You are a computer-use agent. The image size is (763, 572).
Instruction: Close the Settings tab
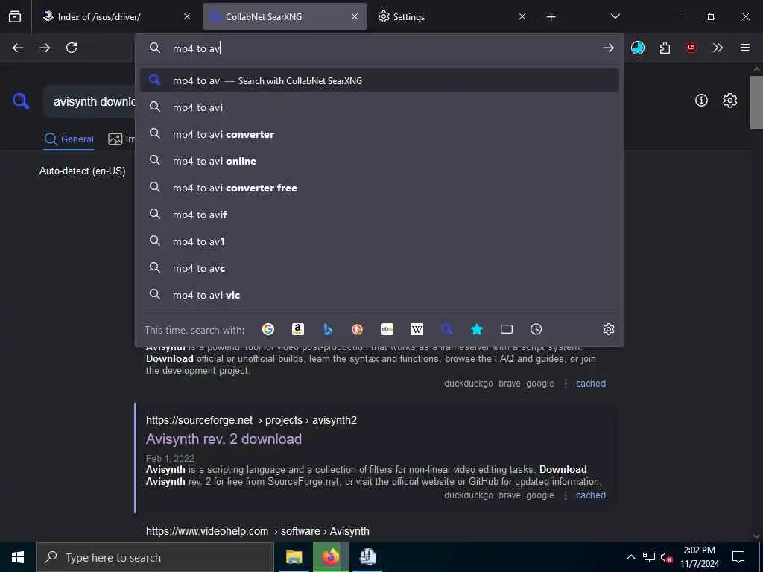click(x=522, y=16)
